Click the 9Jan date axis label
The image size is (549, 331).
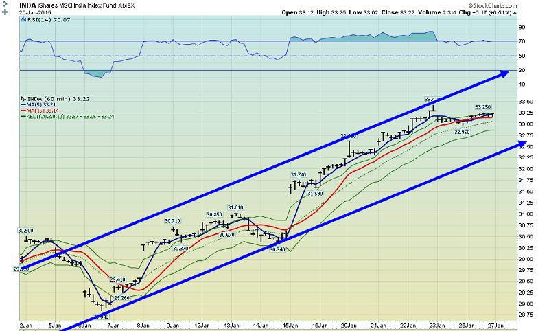point(172,326)
